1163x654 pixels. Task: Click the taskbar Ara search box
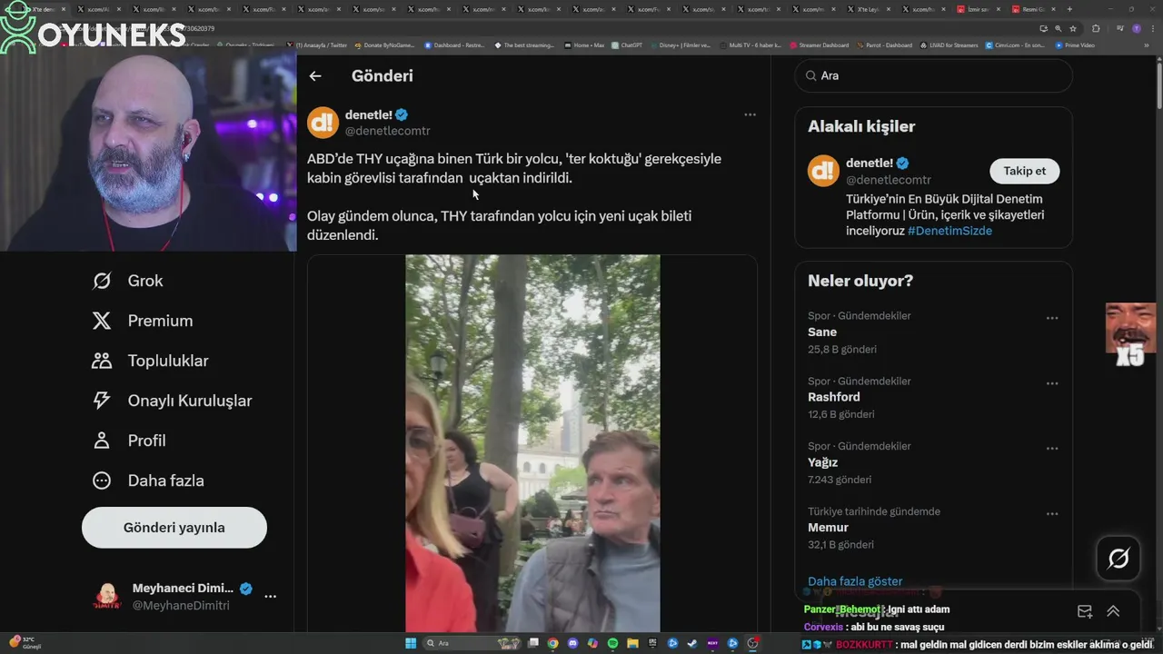tap(472, 643)
